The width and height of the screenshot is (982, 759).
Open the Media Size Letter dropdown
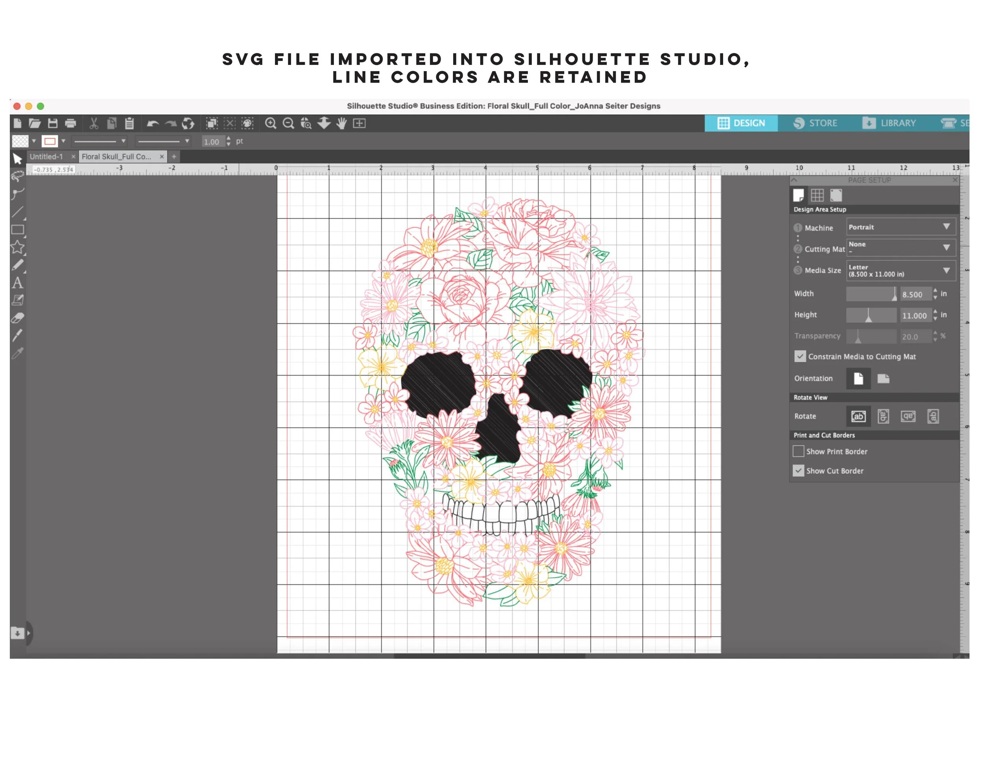(901, 270)
